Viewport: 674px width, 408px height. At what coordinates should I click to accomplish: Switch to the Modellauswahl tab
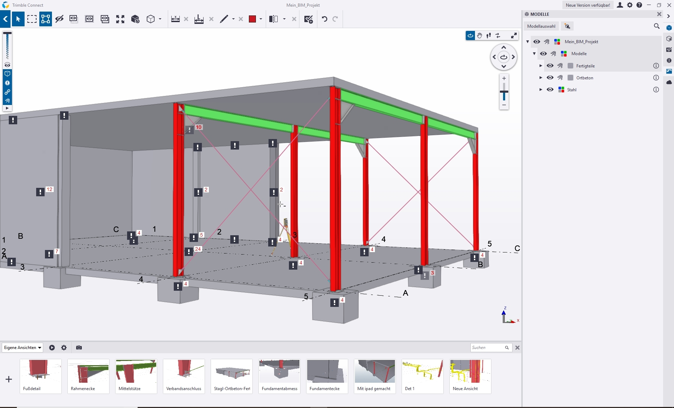541,26
